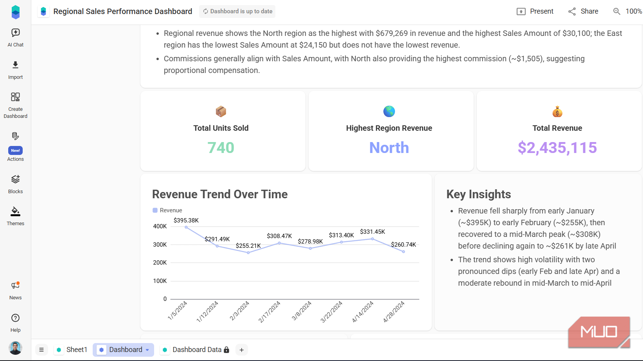Add a new sheet tab
Screen dimensions: 643x361
[x=242, y=350]
